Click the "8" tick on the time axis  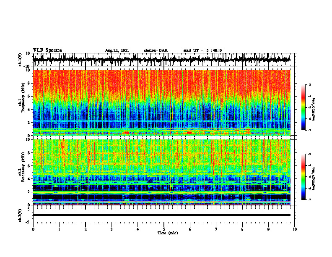click(x=242, y=229)
